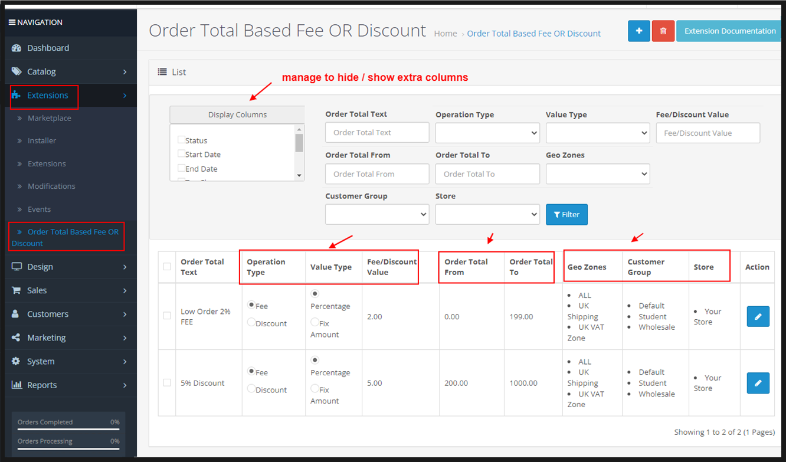Open the Extension Documentation button
Image resolution: width=786 pixels, height=462 pixels.
coord(729,31)
